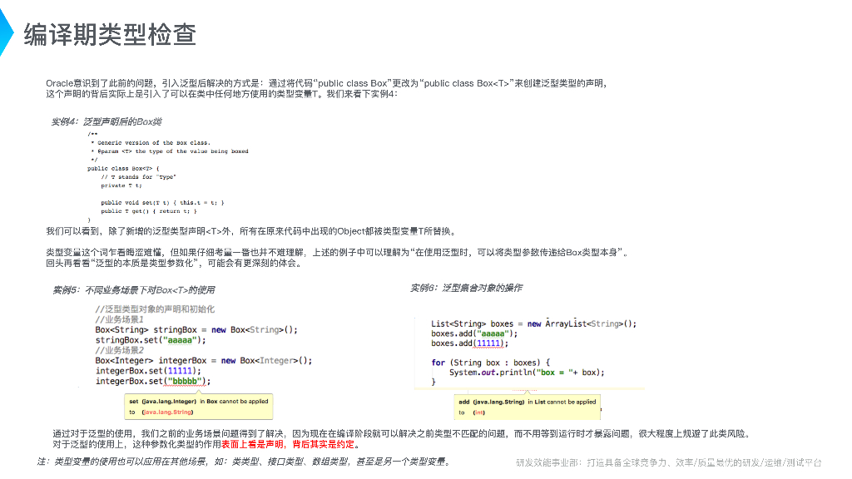Select the green "box = " string literal

[554, 372]
